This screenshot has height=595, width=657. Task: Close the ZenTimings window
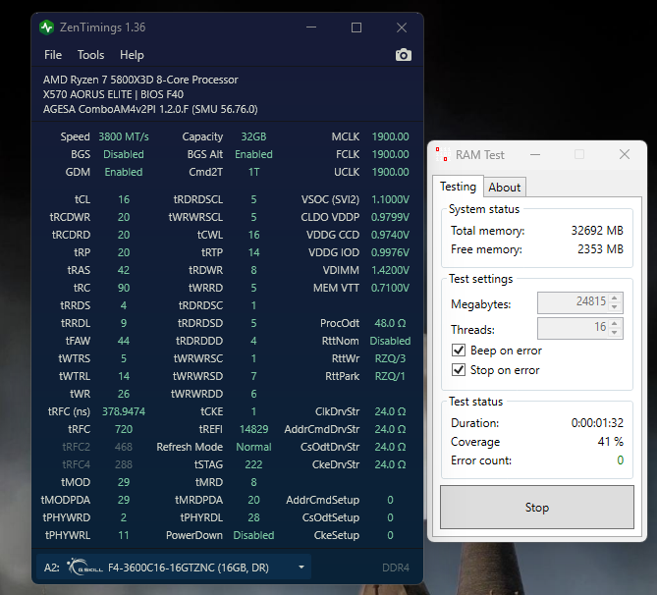pos(402,27)
